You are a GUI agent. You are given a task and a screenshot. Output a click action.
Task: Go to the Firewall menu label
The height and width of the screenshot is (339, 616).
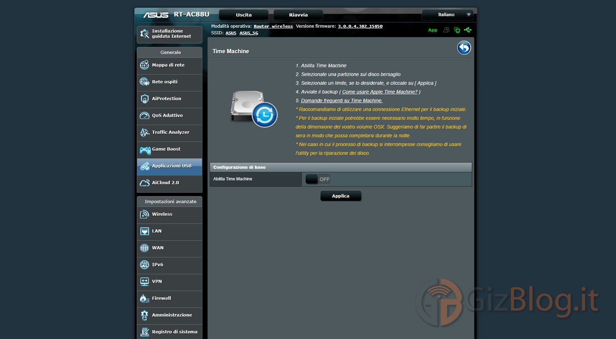click(x=161, y=298)
